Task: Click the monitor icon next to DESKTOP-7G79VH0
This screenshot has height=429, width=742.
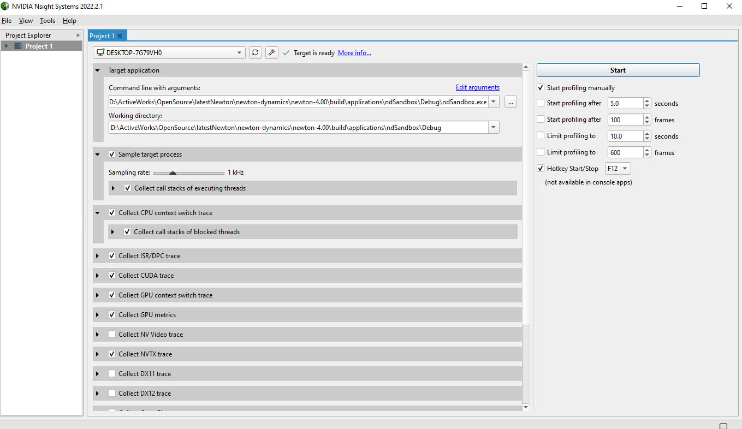Action: pos(100,53)
